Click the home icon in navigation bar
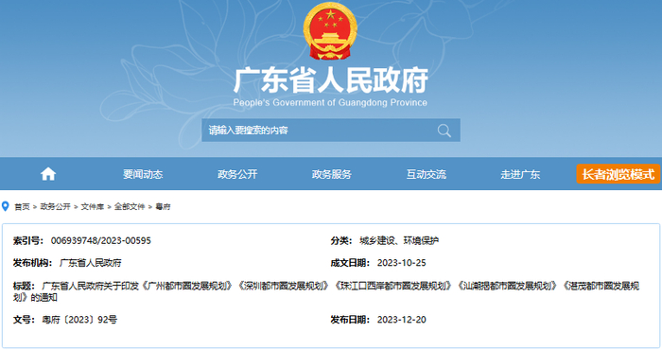The width and height of the screenshot is (662, 350). 48,174
